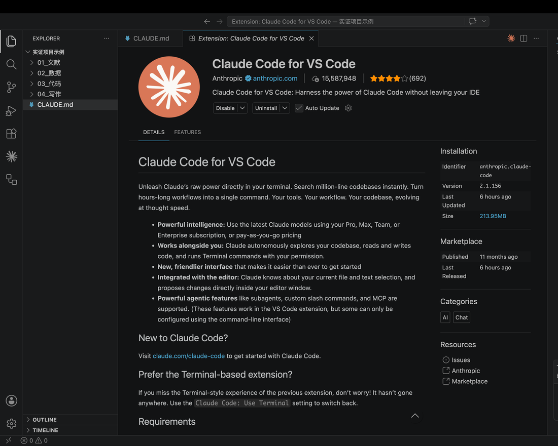Screen dimensions: 558x446
Task: Open the claude.com/claude-code link
Action: [x=189, y=356]
